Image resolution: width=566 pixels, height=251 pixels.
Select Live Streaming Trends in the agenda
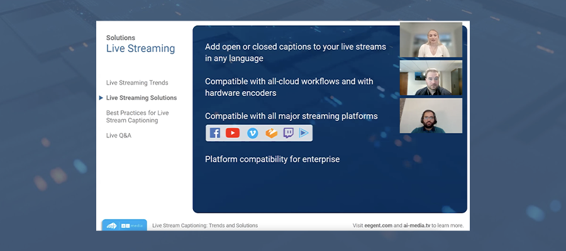[137, 83]
